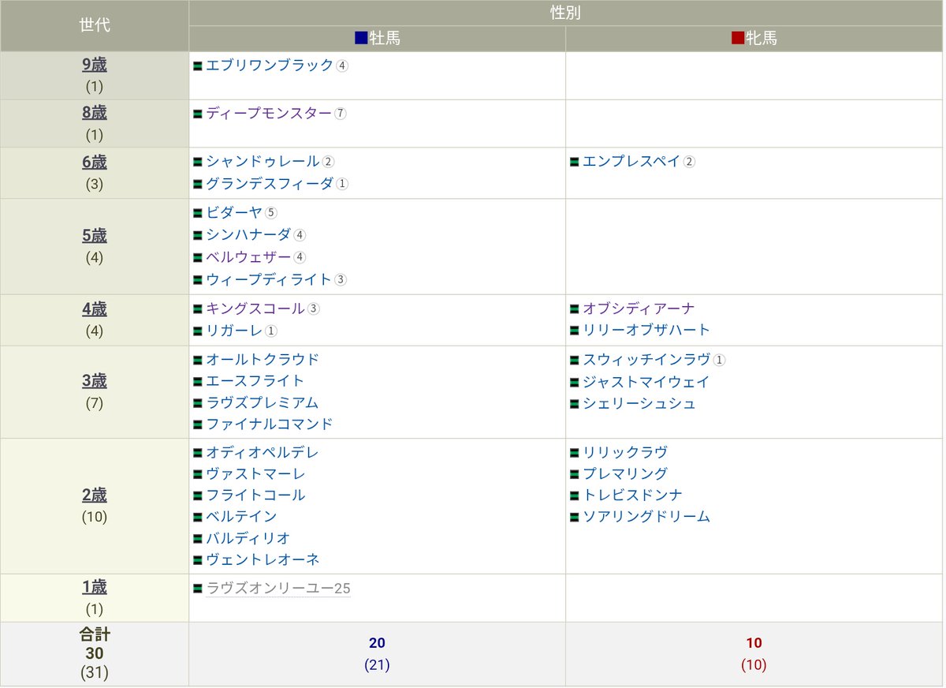Click the icon beside シェリーシュシュ
The height and width of the screenshot is (688, 946).
tap(575, 405)
